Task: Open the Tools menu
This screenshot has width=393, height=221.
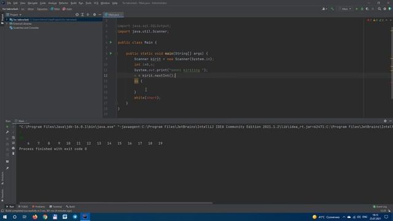Action: [x=88, y=3]
